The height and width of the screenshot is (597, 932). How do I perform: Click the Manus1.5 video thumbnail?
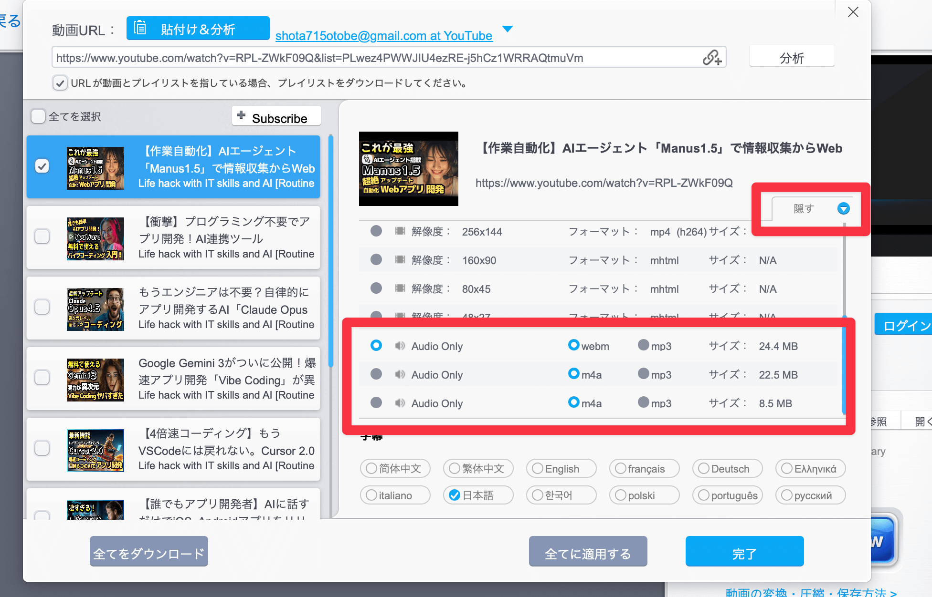click(408, 168)
